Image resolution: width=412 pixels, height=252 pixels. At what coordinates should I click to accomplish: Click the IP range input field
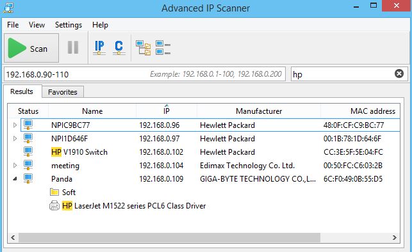145,74
